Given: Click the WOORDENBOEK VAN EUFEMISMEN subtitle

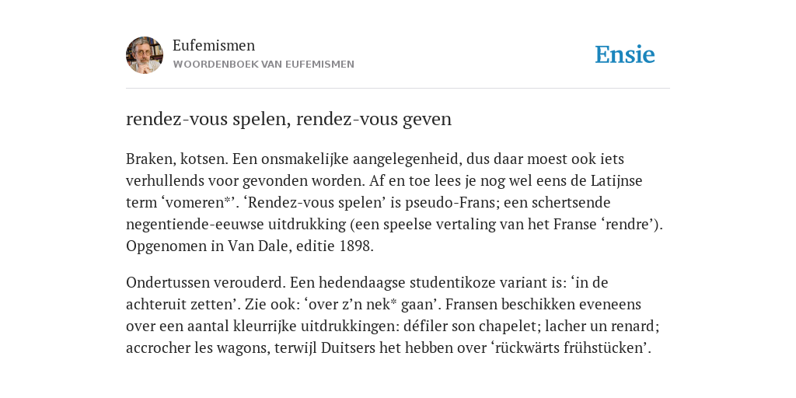Looking at the screenshot, I should pos(264,65).
